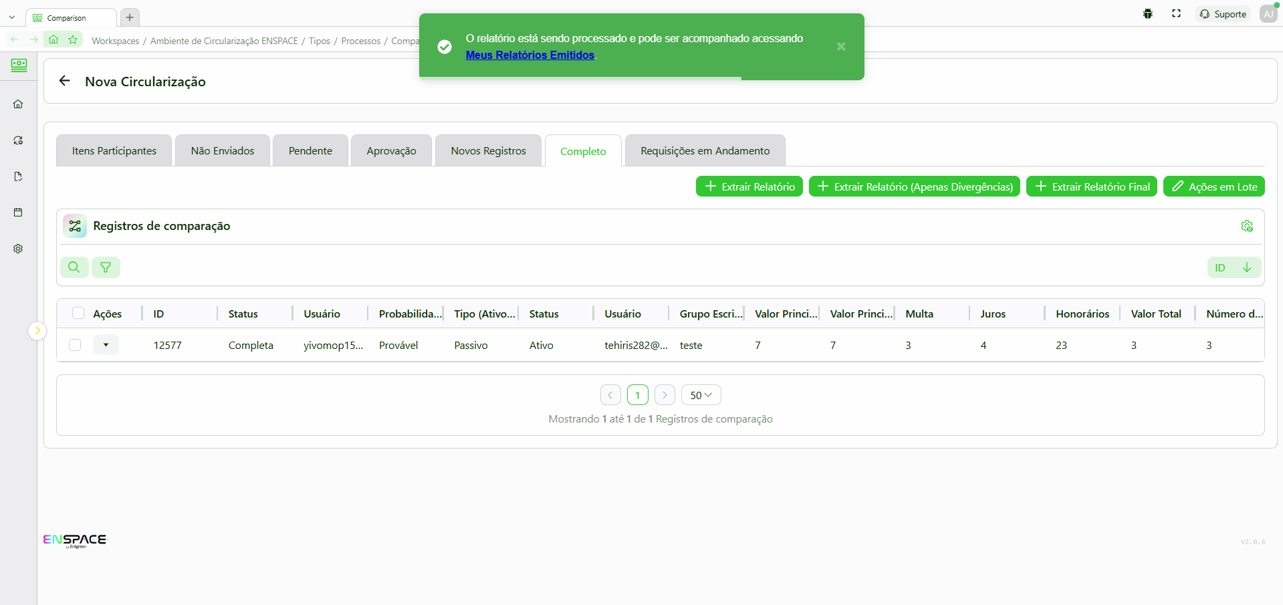Expand the collapsed left sidebar arrow
Viewport: 1283px width, 605px height.
tap(37, 331)
